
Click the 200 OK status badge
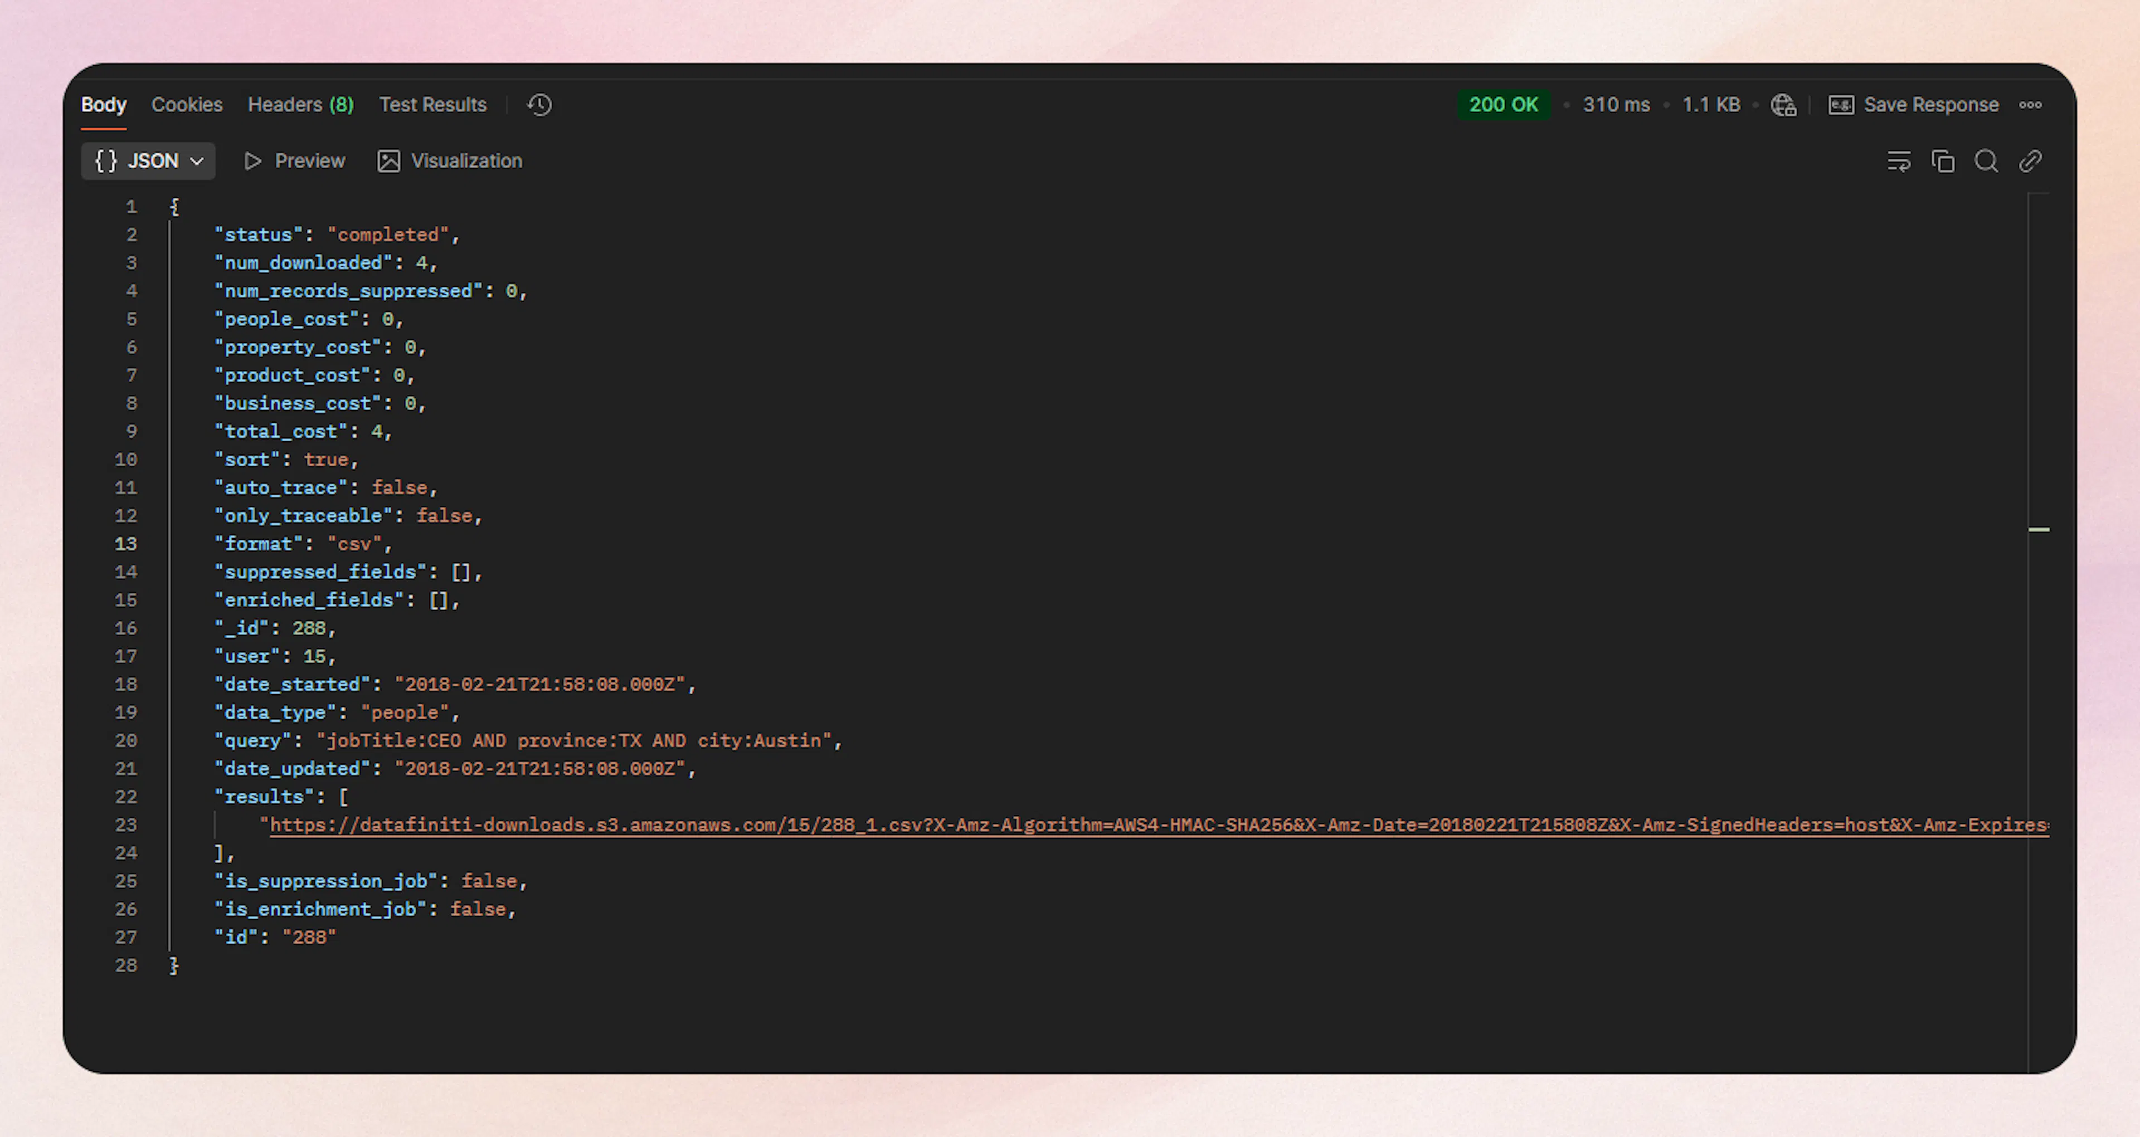tap(1504, 105)
